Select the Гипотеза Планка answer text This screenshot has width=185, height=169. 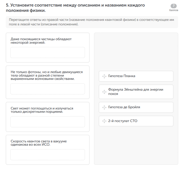[121, 76]
